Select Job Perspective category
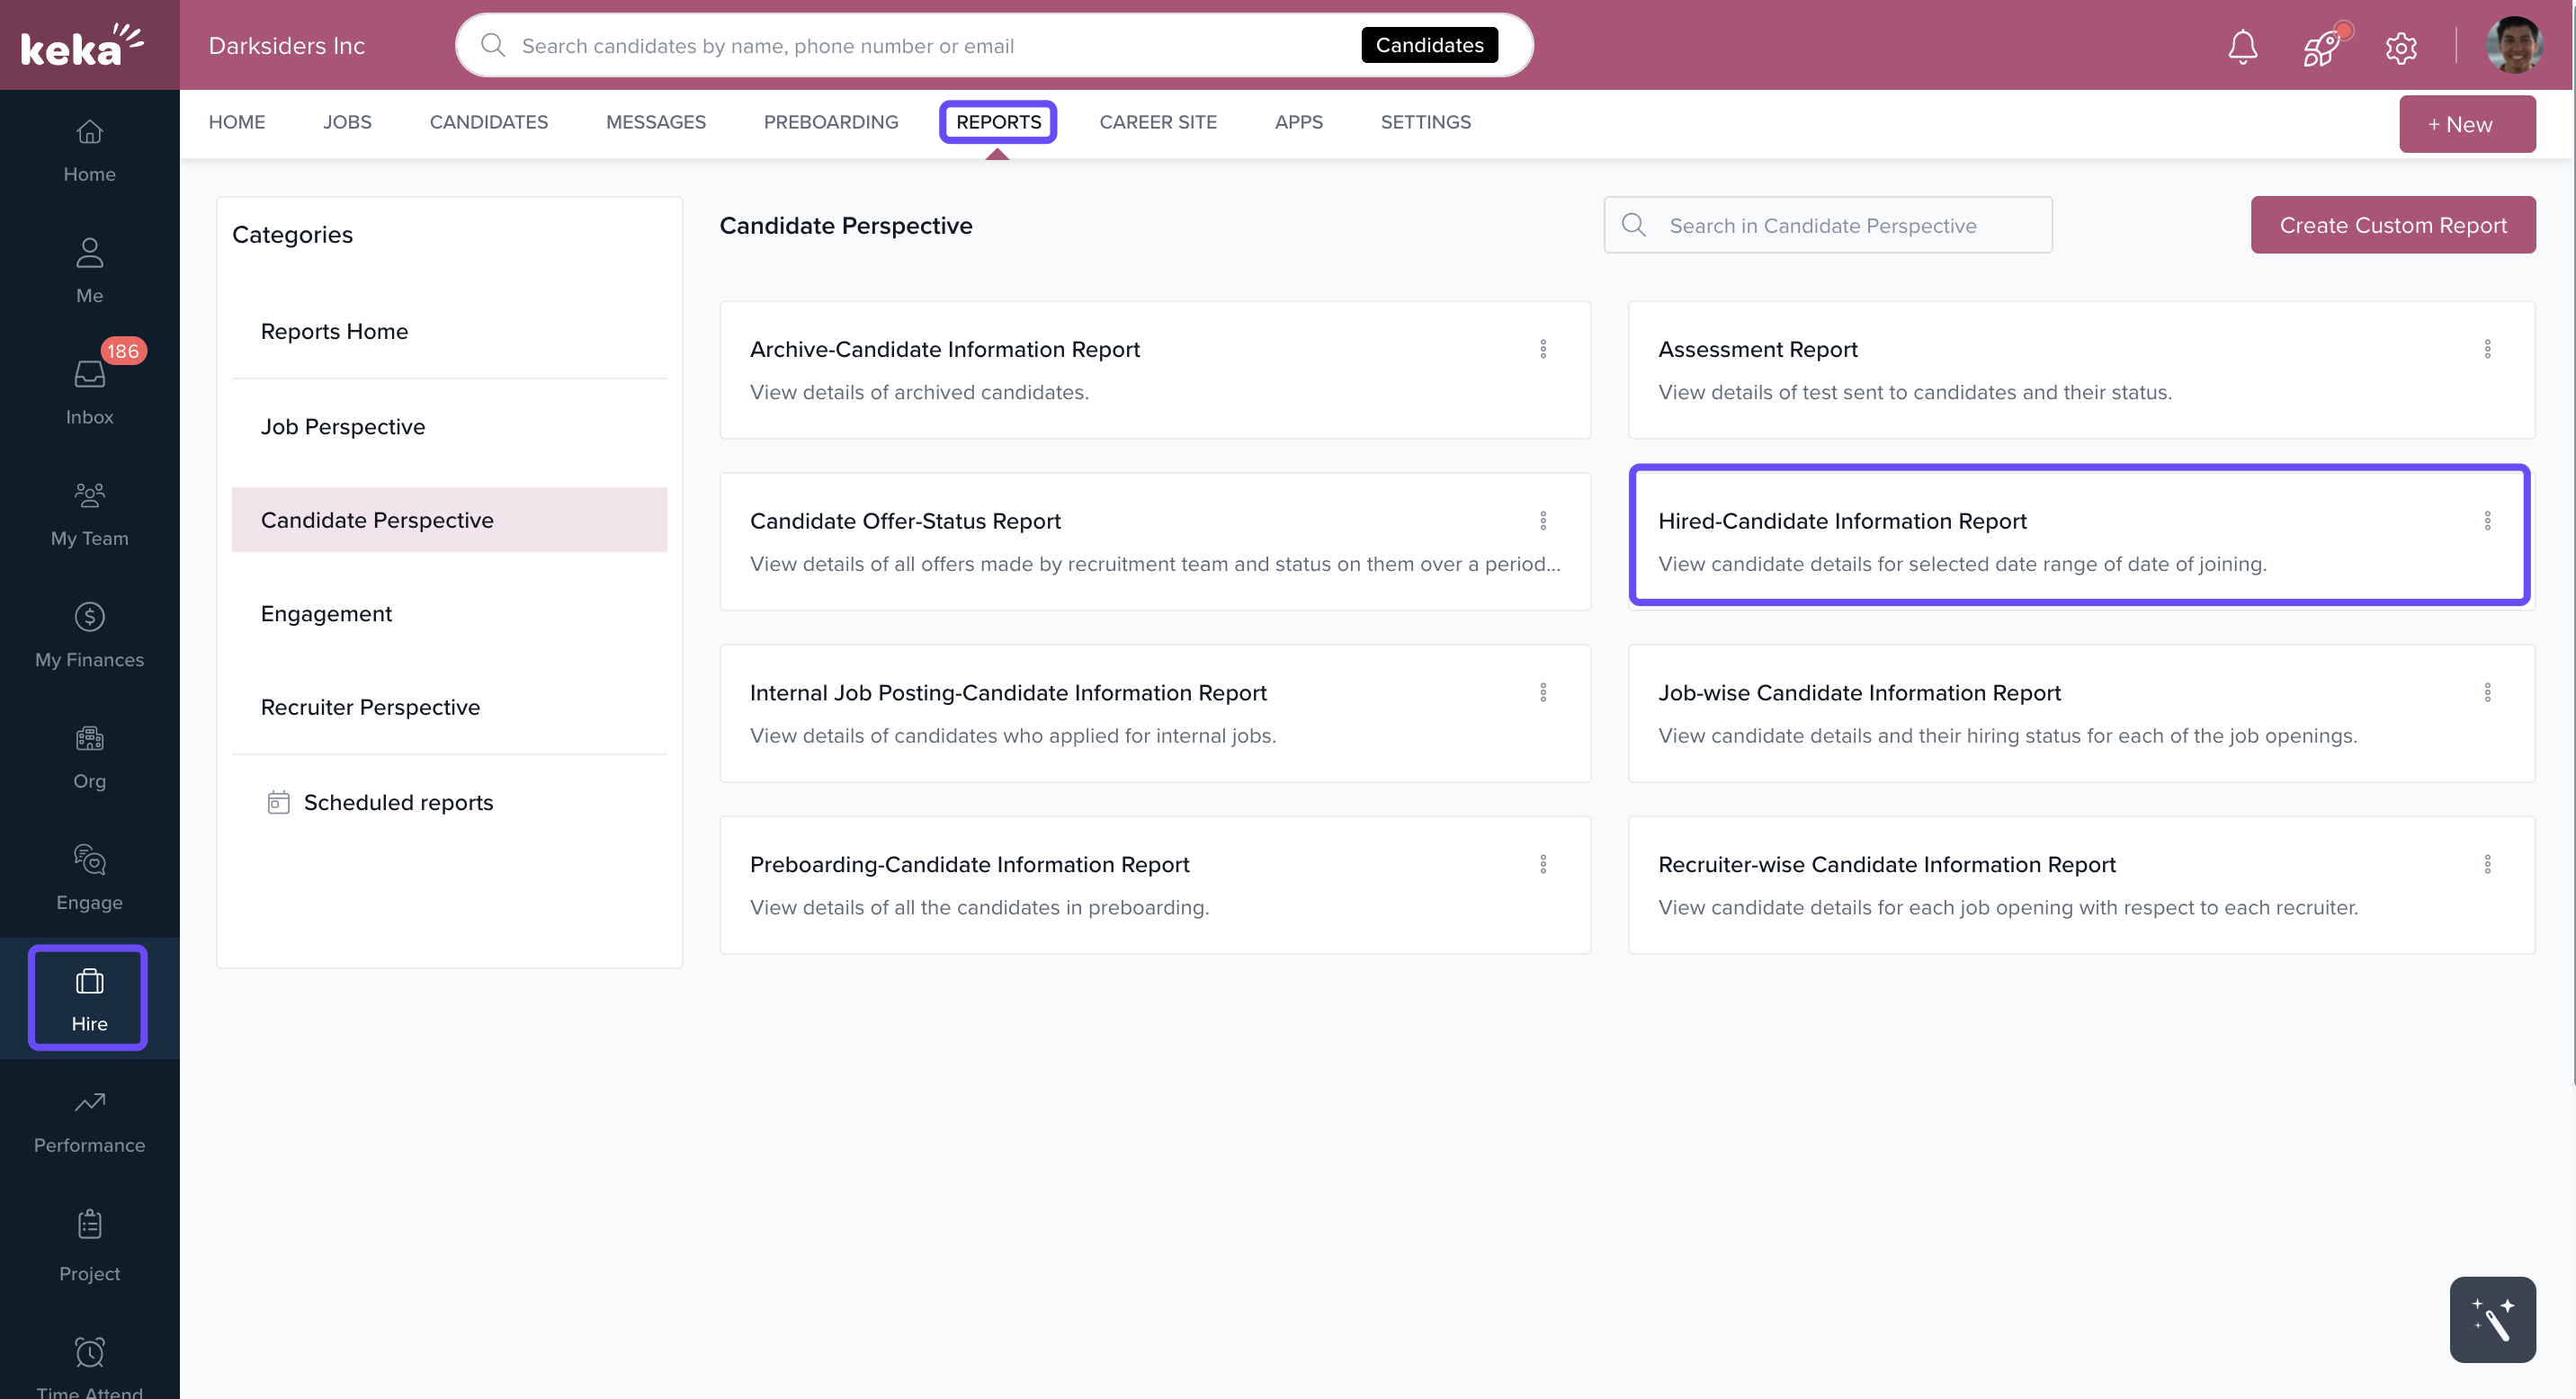The width and height of the screenshot is (2576, 1399). [x=343, y=427]
